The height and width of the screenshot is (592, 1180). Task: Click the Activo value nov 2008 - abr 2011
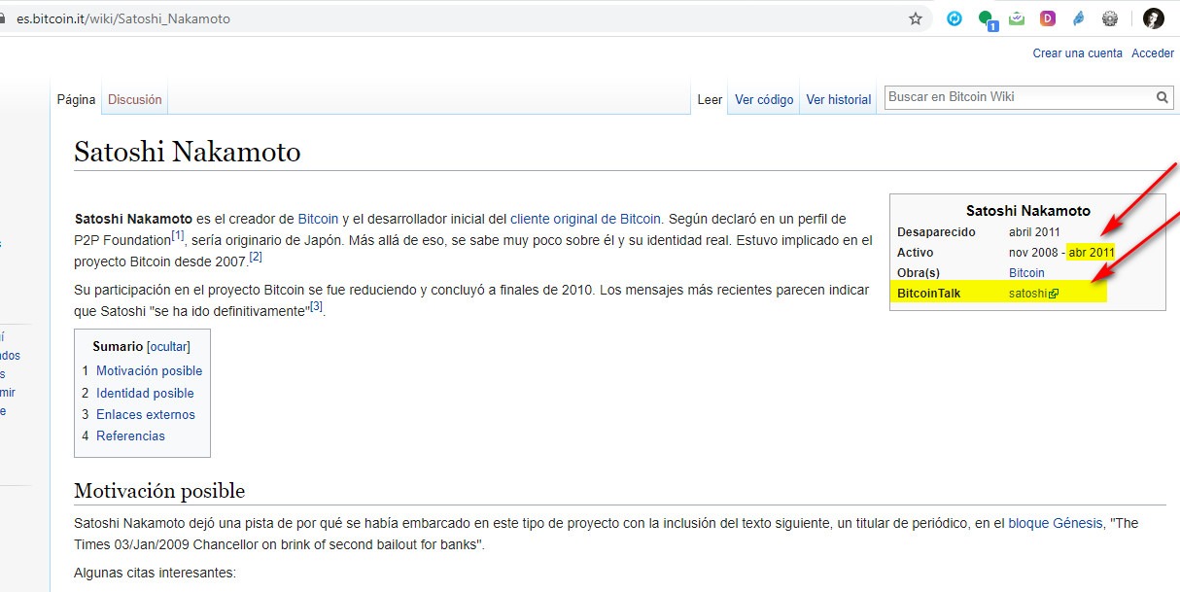(1061, 253)
